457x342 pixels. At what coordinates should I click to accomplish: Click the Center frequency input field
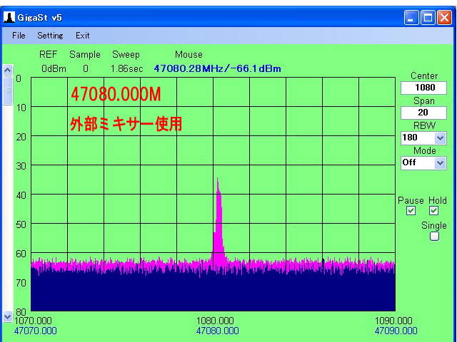(423, 88)
